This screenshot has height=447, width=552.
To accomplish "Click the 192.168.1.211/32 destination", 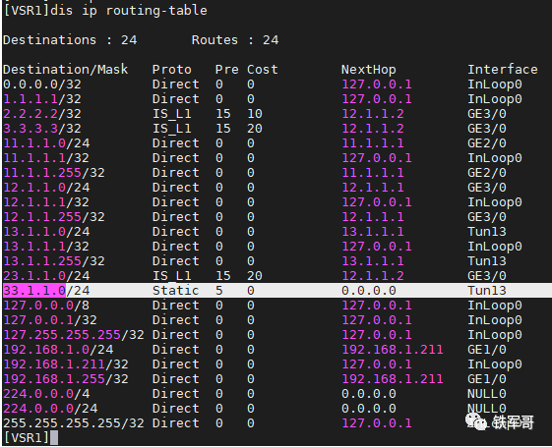I will [66, 364].
